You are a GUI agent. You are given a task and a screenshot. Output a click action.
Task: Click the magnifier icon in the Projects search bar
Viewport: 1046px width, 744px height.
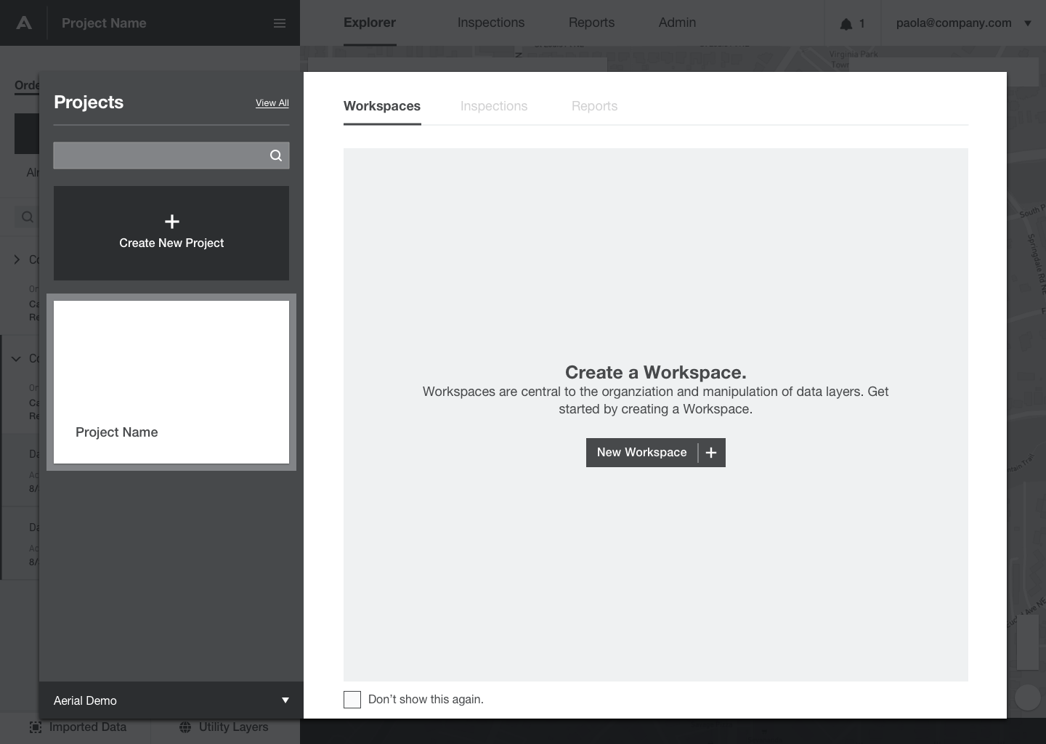(x=275, y=155)
